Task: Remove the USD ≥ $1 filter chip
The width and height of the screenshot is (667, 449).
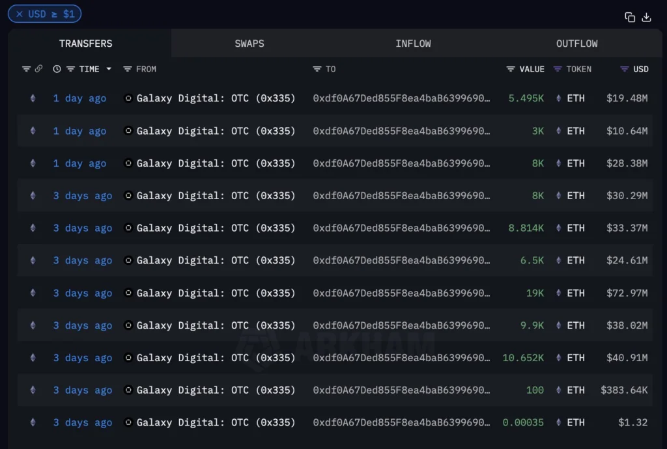Action: (19, 14)
